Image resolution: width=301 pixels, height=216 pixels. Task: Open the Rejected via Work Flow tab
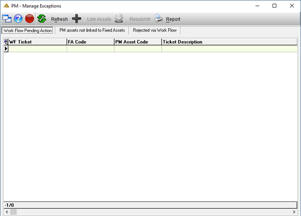pyautogui.click(x=155, y=30)
